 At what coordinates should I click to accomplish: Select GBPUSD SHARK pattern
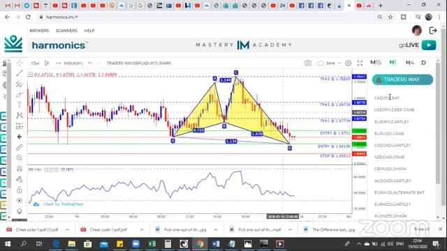(390, 169)
